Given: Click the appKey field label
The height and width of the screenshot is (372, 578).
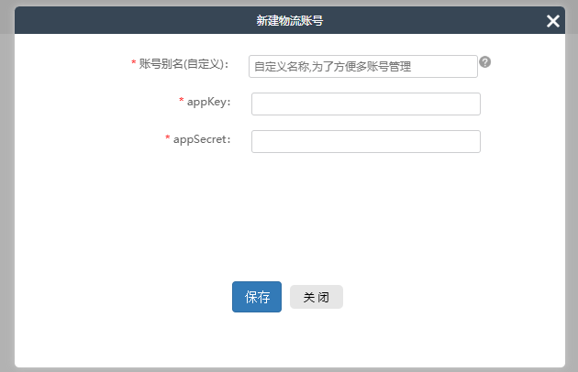Looking at the screenshot, I should pyautogui.click(x=208, y=102).
